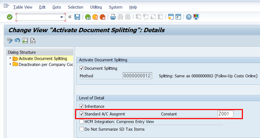The width and height of the screenshot is (260, 138).
Task: Click the red Cancel icon
Action: 103,17
